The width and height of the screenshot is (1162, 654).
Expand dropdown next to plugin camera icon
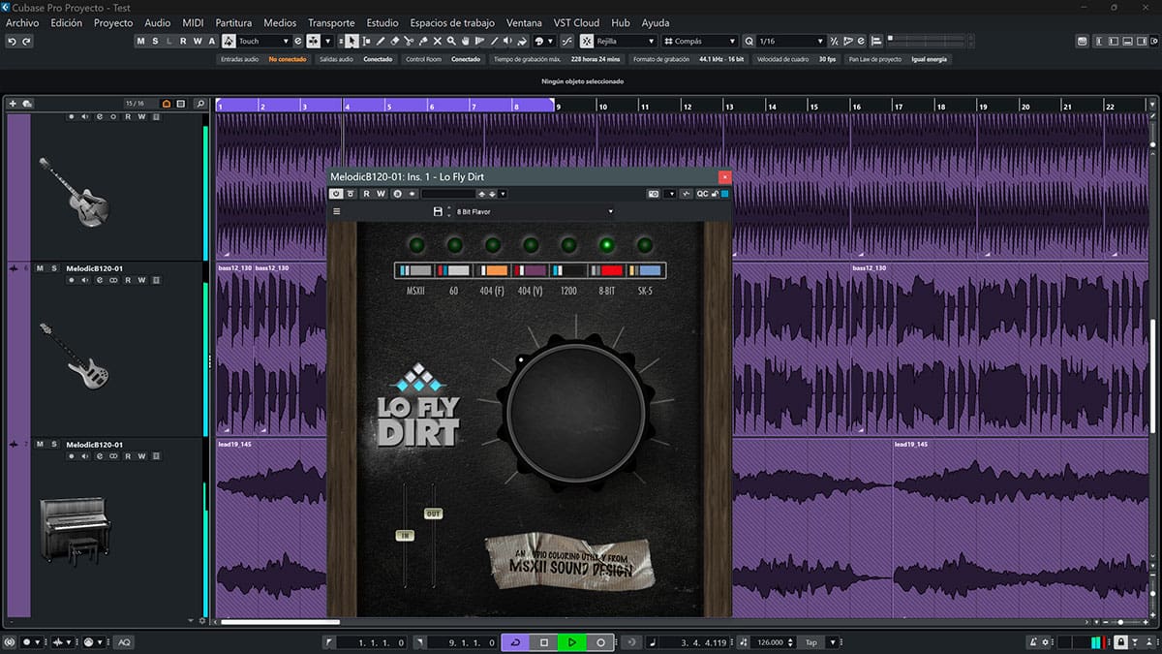pyautogui.click(x=671, y=194)
